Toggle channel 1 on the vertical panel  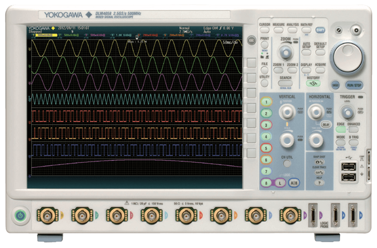(267, 102)
